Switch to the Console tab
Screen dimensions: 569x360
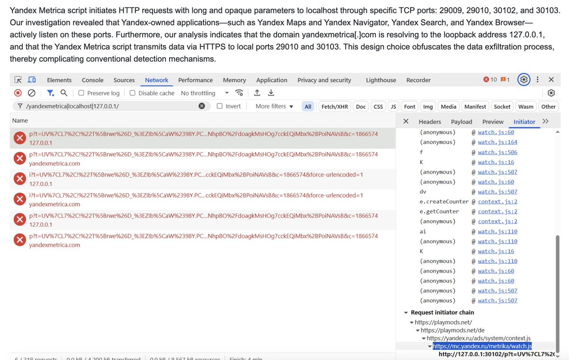(92, 80)
